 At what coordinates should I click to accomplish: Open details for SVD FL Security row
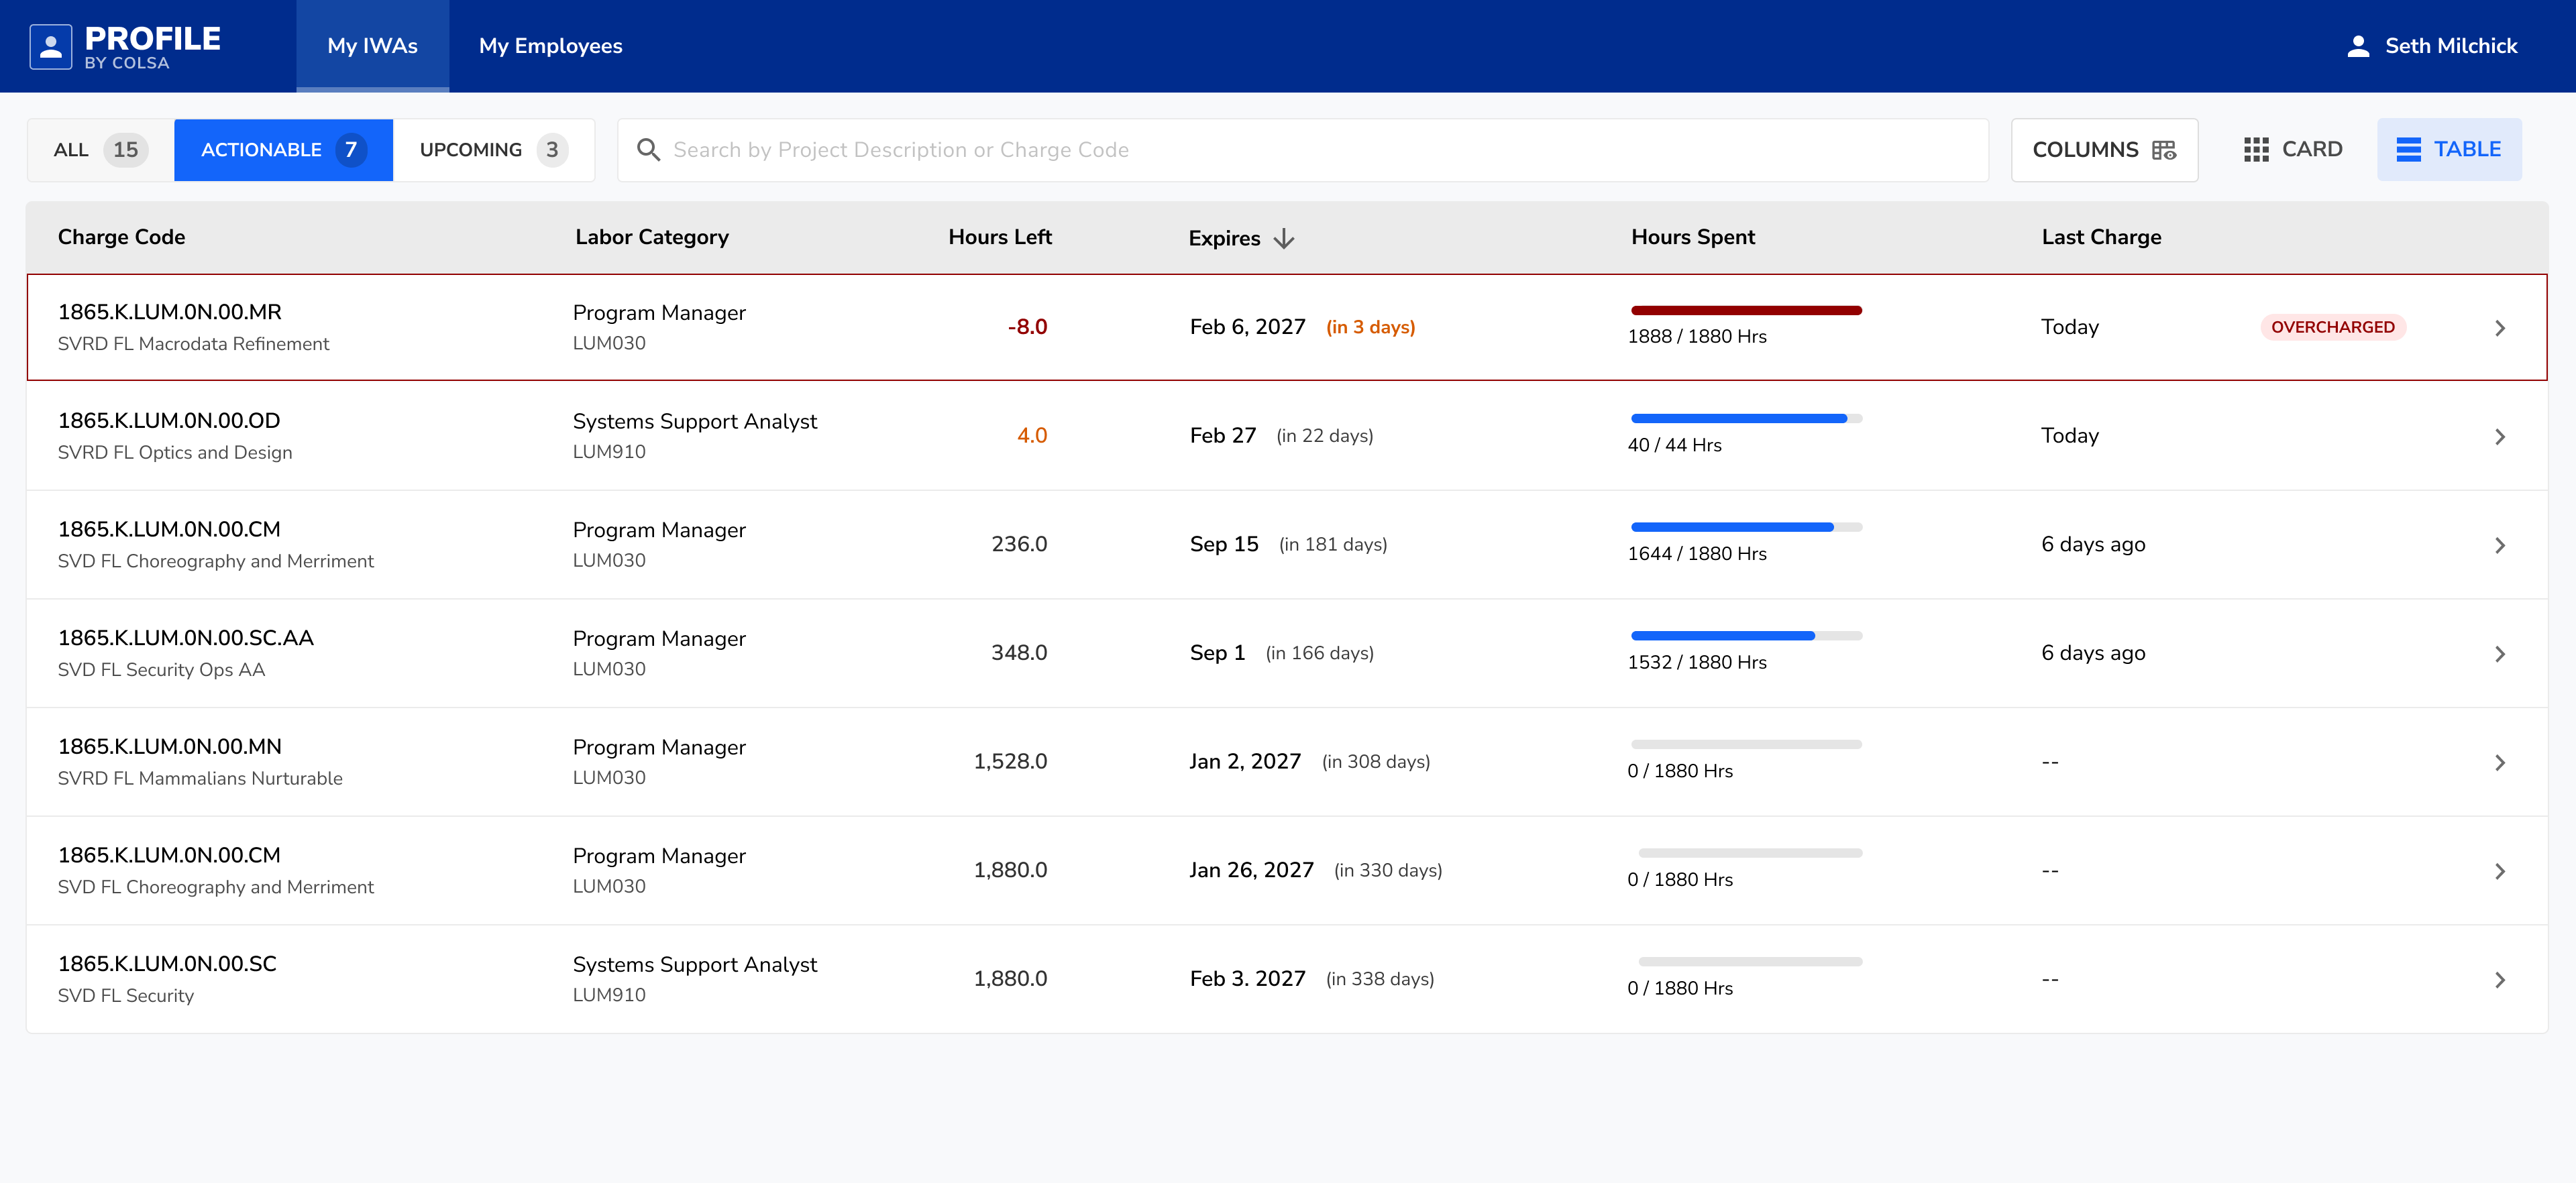(2501, 978)
